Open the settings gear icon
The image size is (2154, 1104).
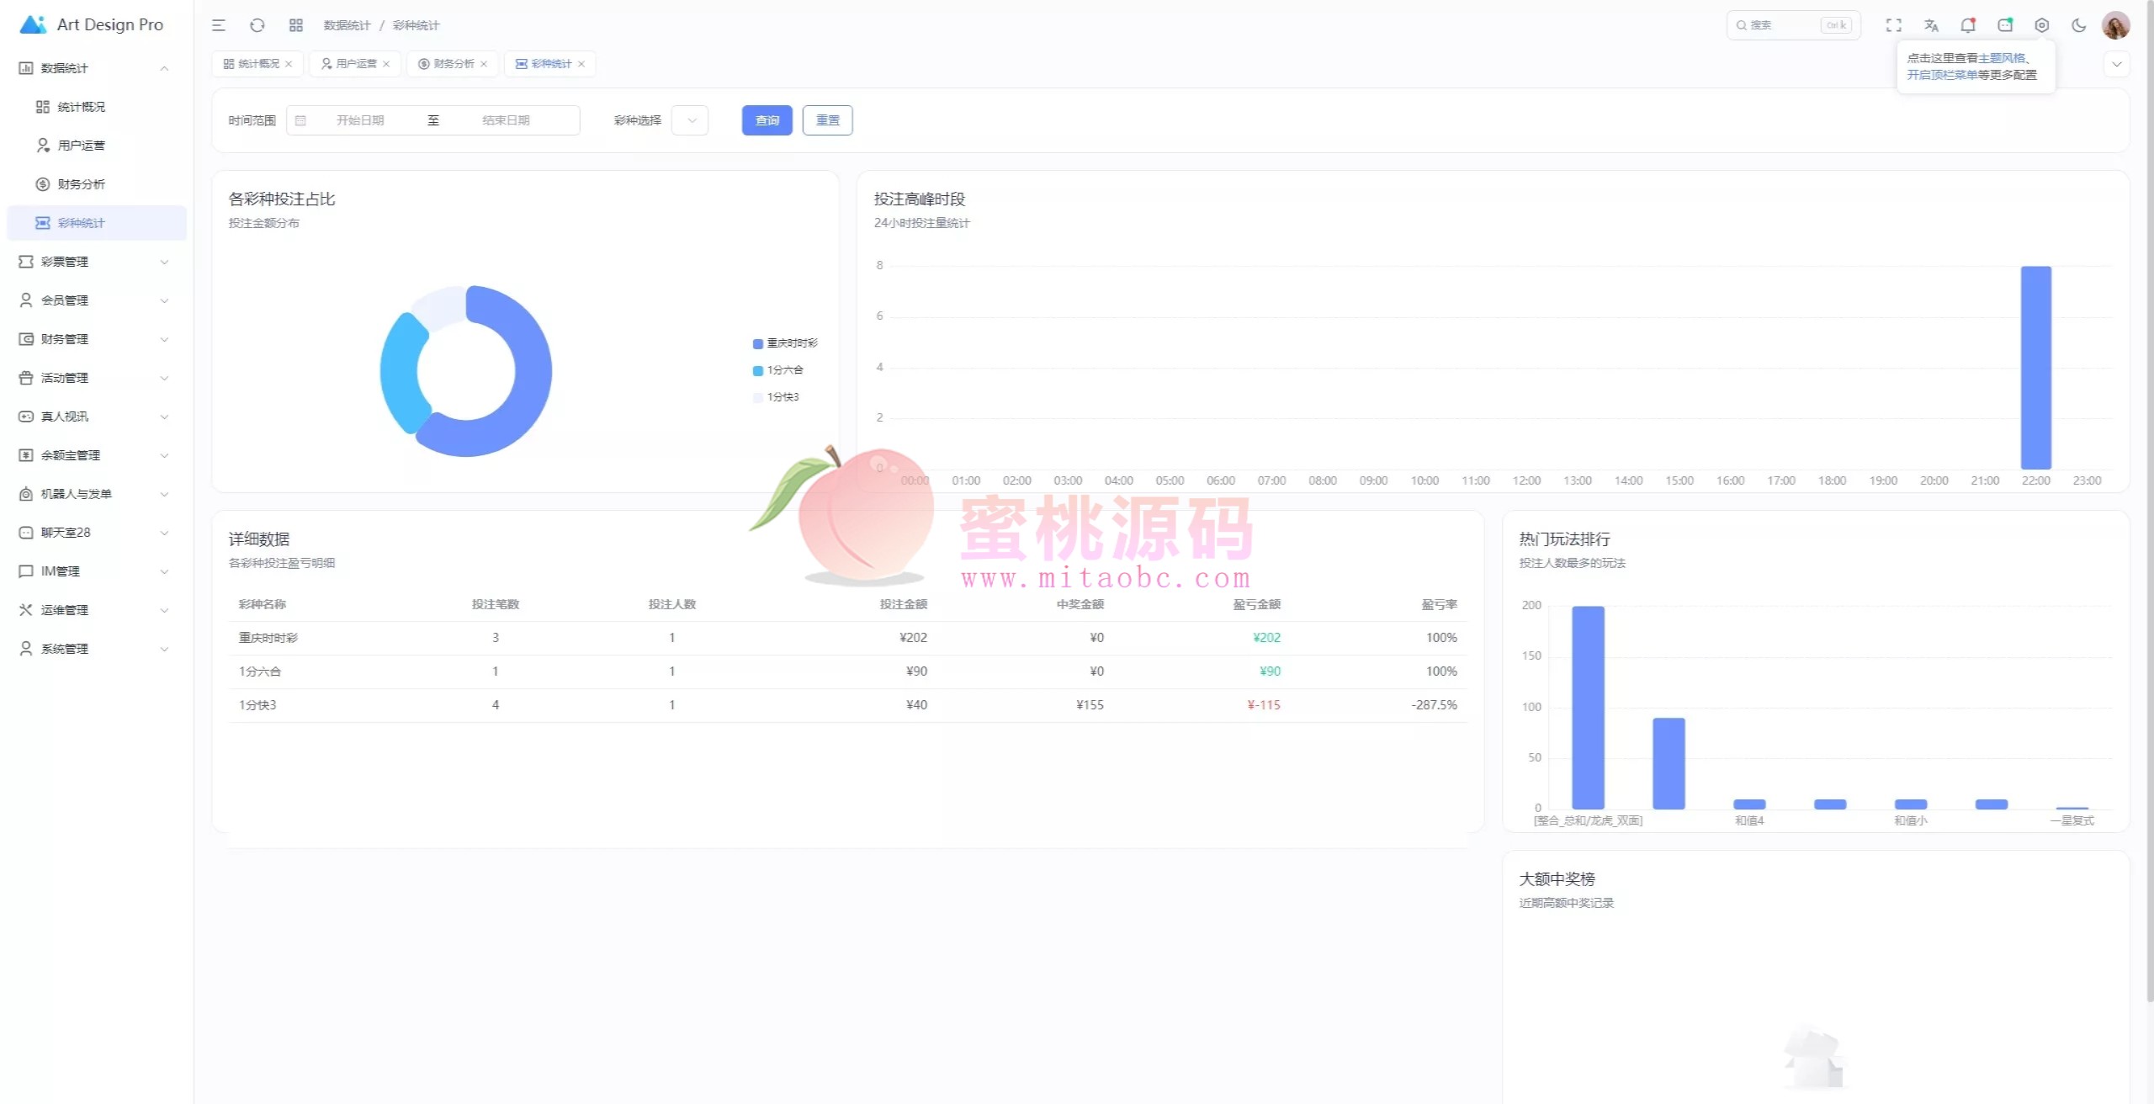click(2041, 25)
